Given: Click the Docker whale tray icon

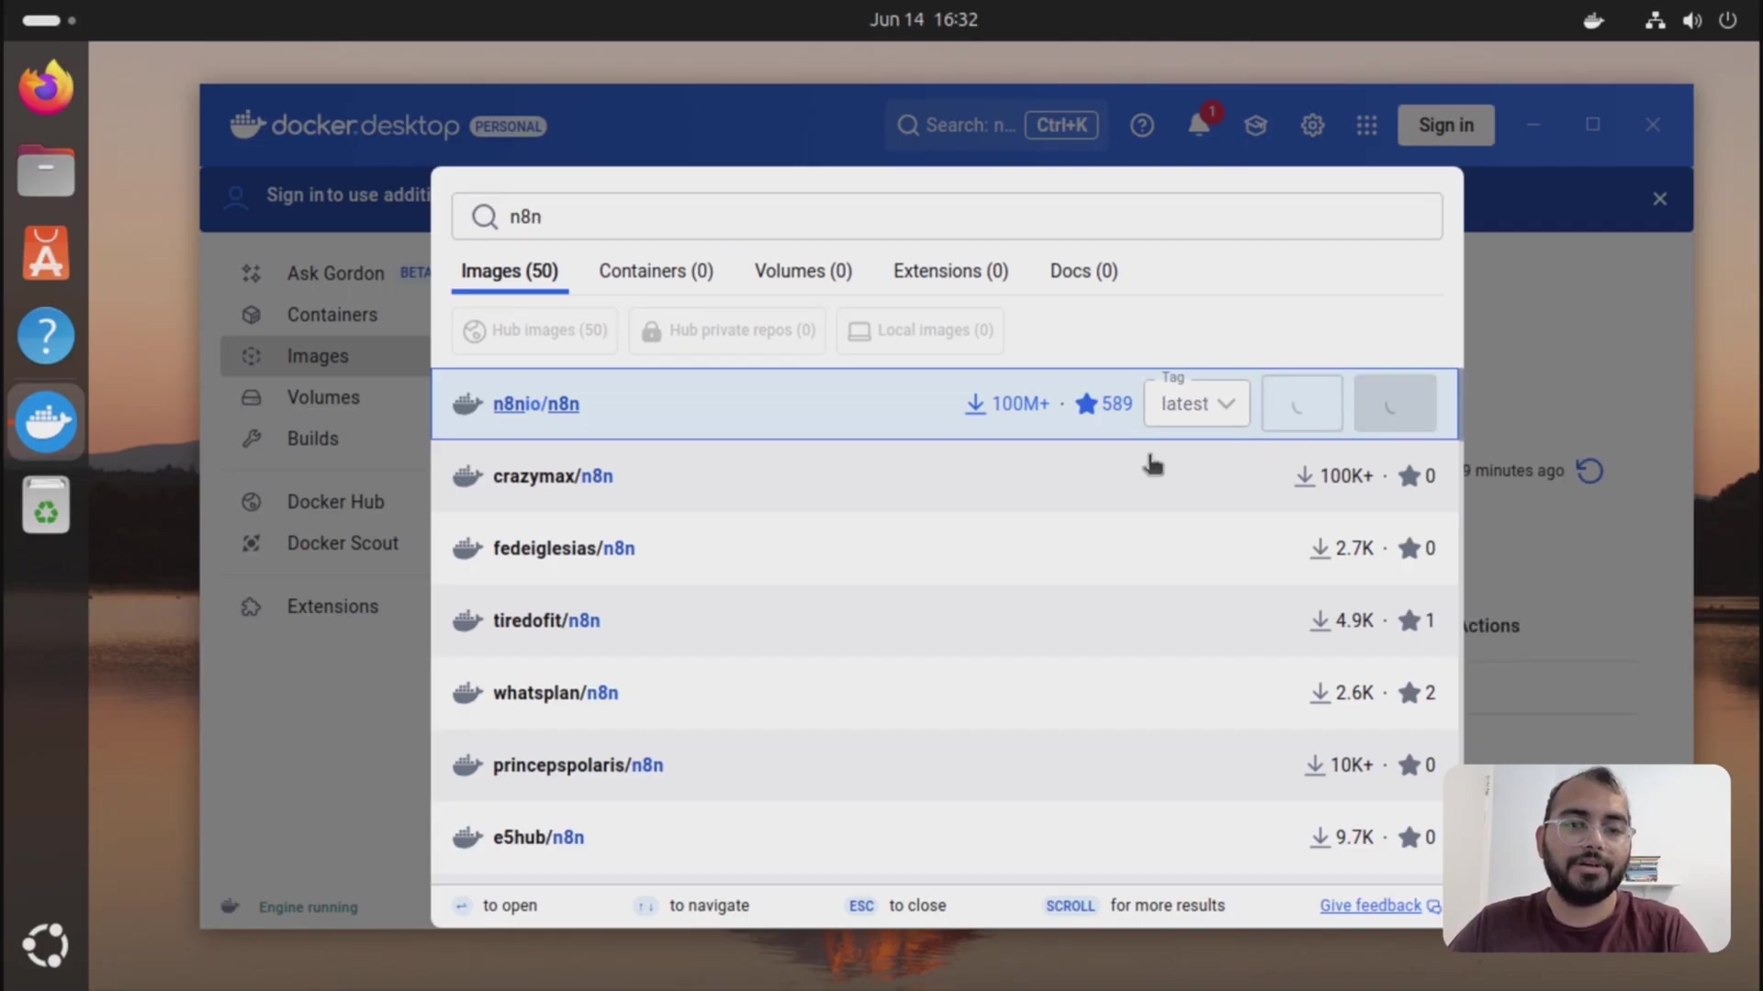Looking at the screenshot, I should click(1594, 20).
